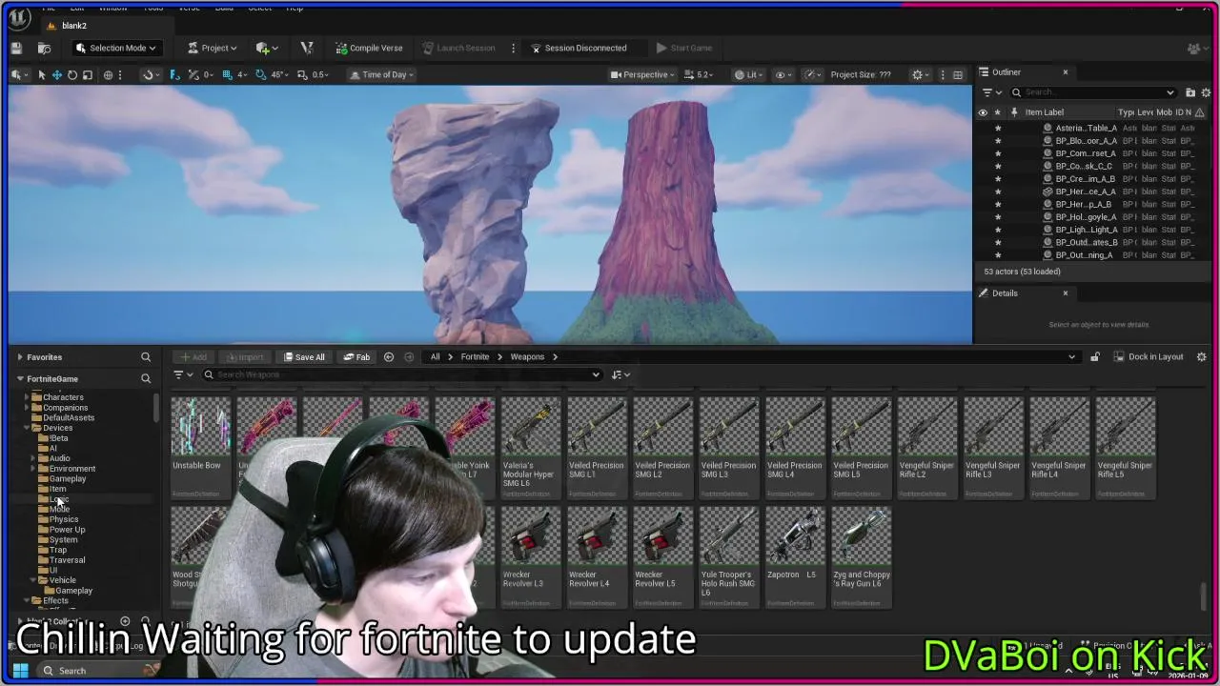This screenshot has width=1220, height=686.
Task: Open the camera speed 5.2 setting
Action: tap(700, 74)
